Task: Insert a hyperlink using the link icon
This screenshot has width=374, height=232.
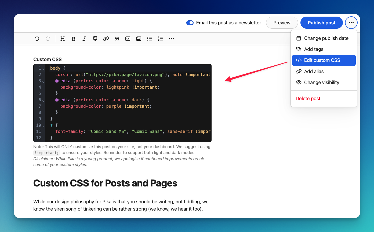Action: pyautogui.click(x=106, y=39)
